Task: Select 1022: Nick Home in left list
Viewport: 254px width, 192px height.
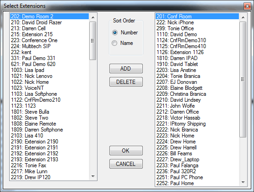Action: pyautogui.click(x=49, y=82)
